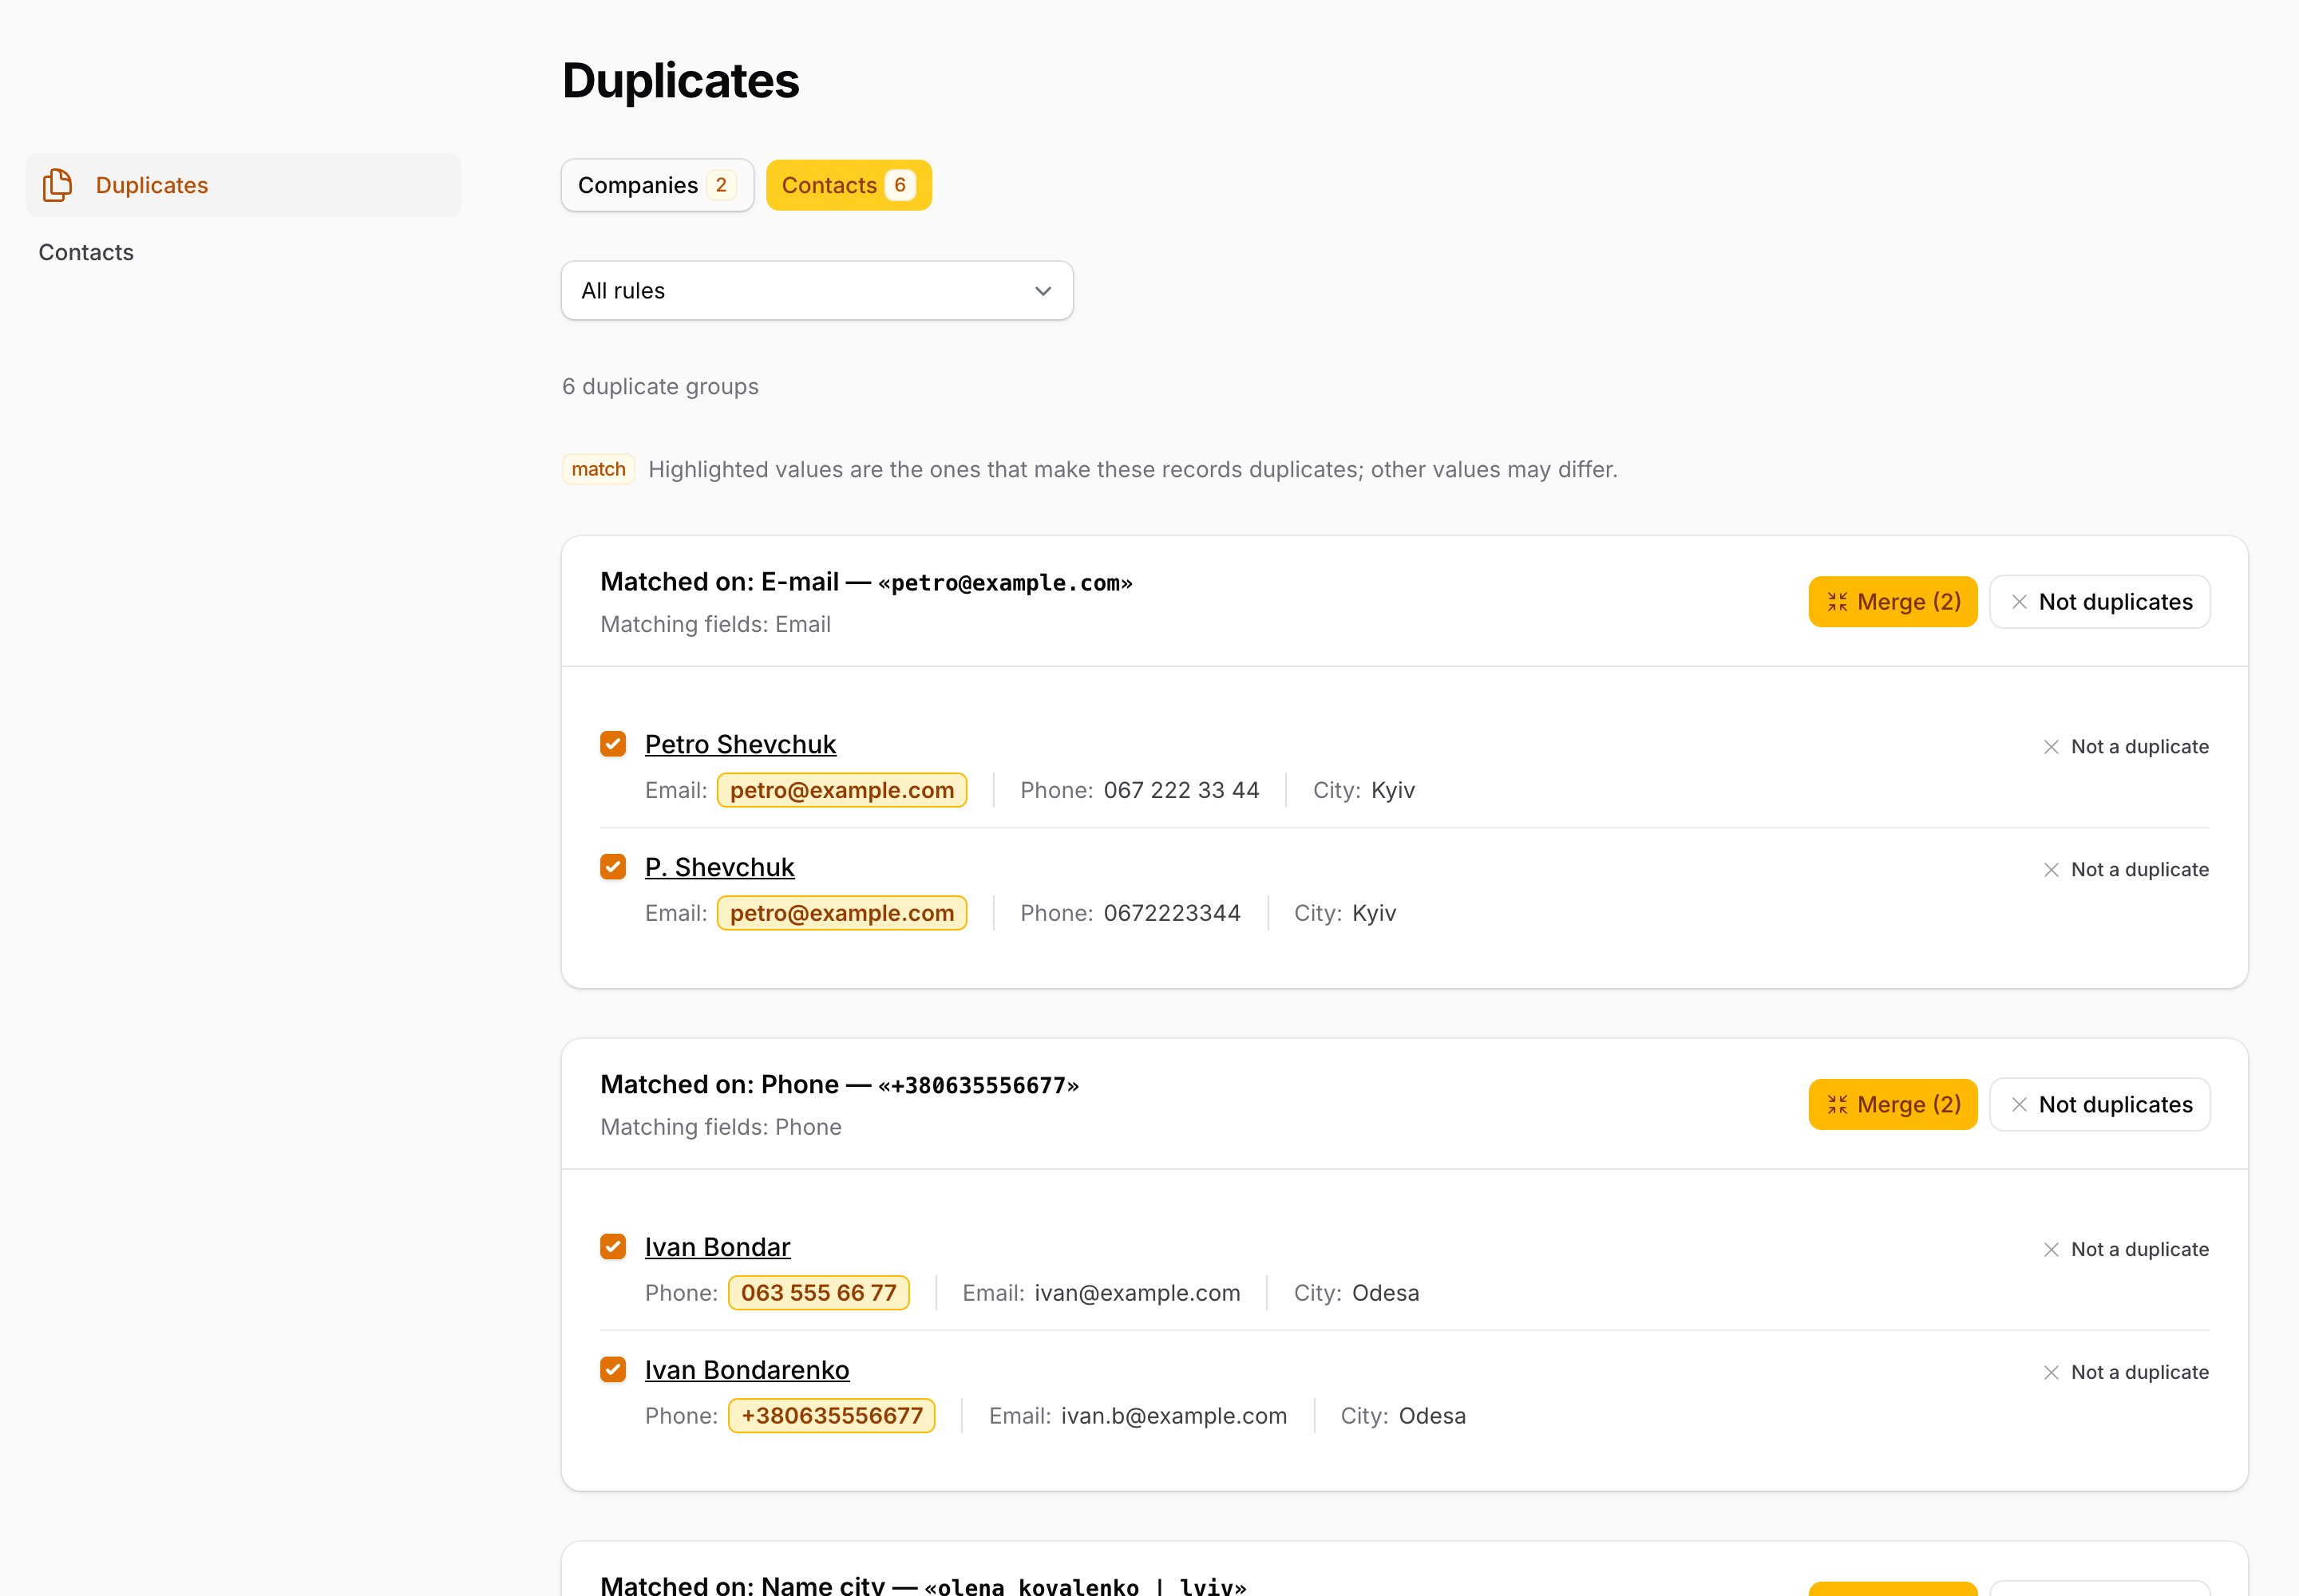Click phone value 0672223344

click(x=1172, y=913)
